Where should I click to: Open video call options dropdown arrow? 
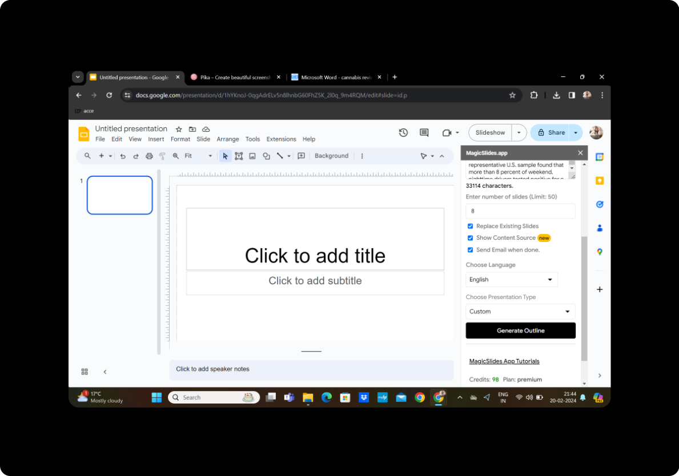[x=457, y=133]
